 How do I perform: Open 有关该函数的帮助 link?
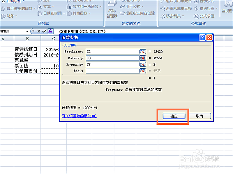79,116
